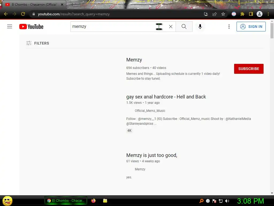Open the file explorer taskbar icon
274x206 pixels.
point(105,201)
